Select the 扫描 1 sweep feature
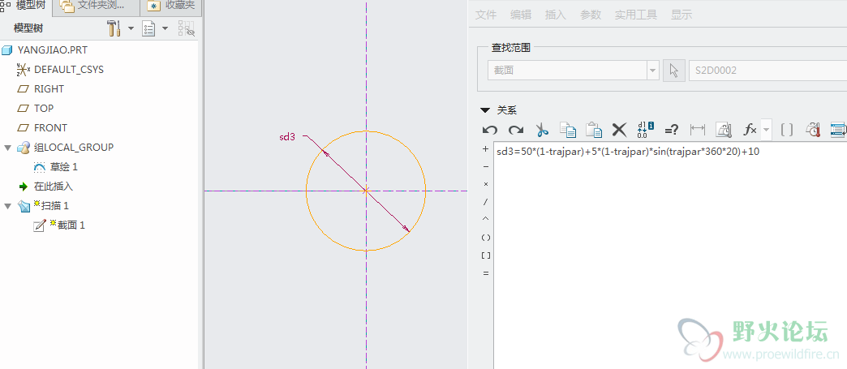This screenshot has height=369, width=847. [x=54, y=206]
